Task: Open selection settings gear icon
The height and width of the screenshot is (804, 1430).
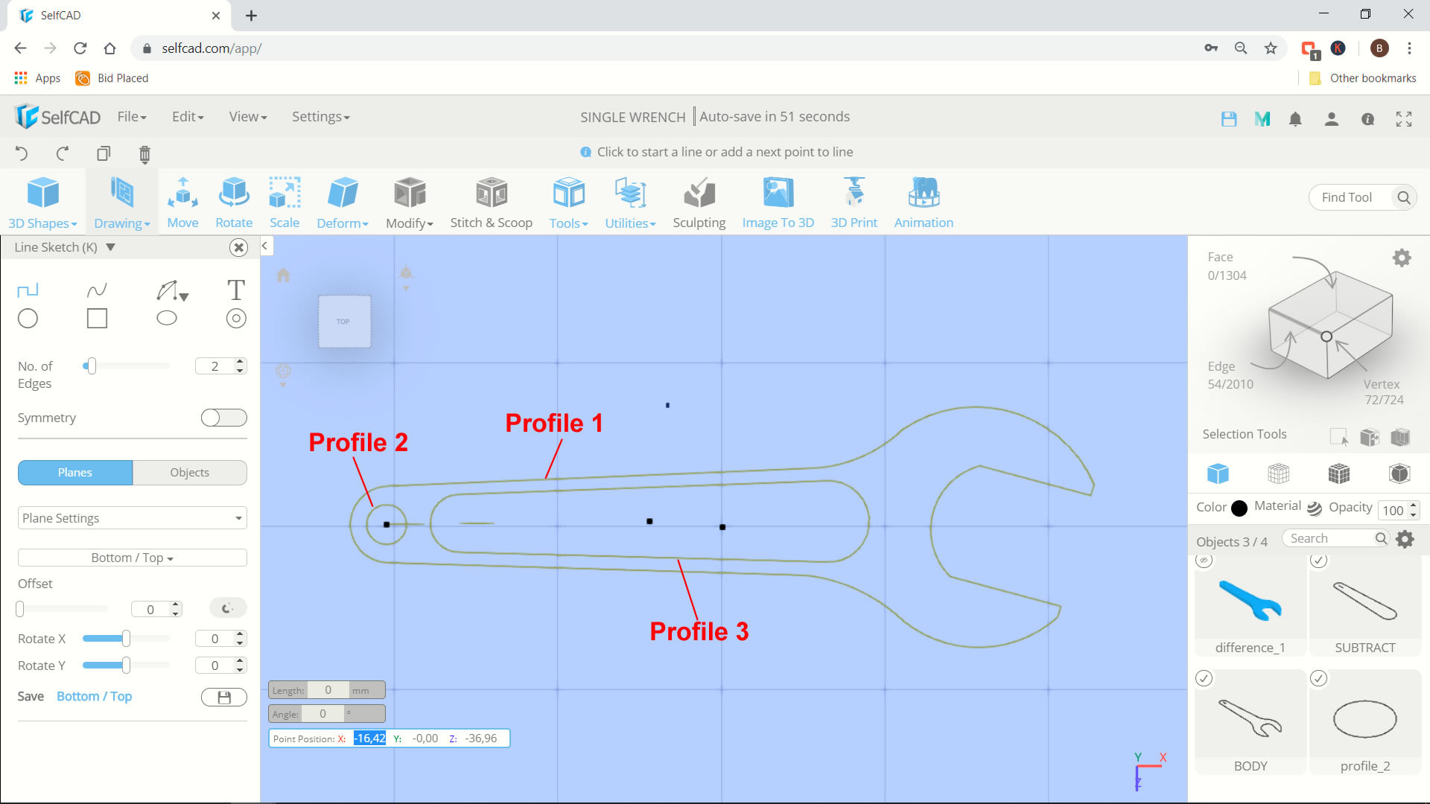Action: coord(1402,258)
